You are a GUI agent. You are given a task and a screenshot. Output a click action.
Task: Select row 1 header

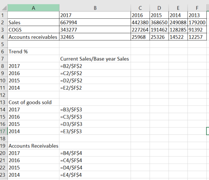click(x=4, y=15)
